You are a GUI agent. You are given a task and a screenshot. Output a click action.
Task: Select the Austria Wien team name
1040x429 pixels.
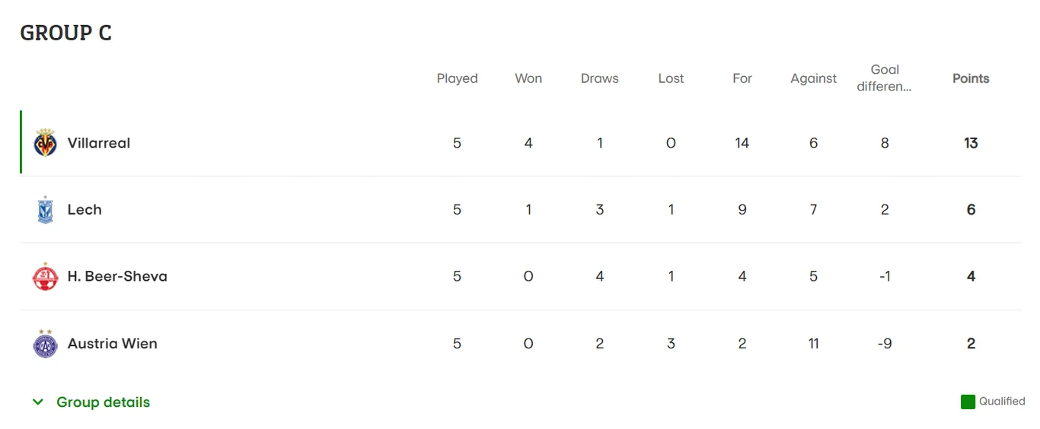112,344
